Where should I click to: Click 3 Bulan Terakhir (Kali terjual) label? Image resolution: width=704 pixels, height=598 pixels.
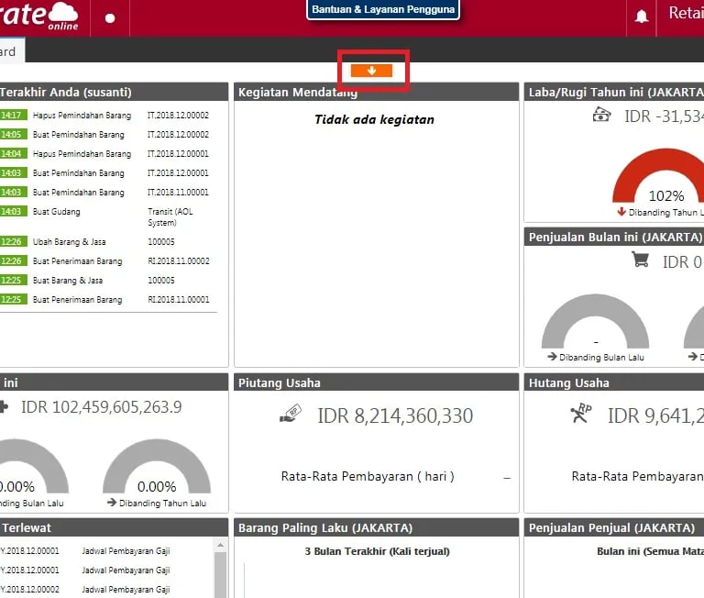[377, 551]
